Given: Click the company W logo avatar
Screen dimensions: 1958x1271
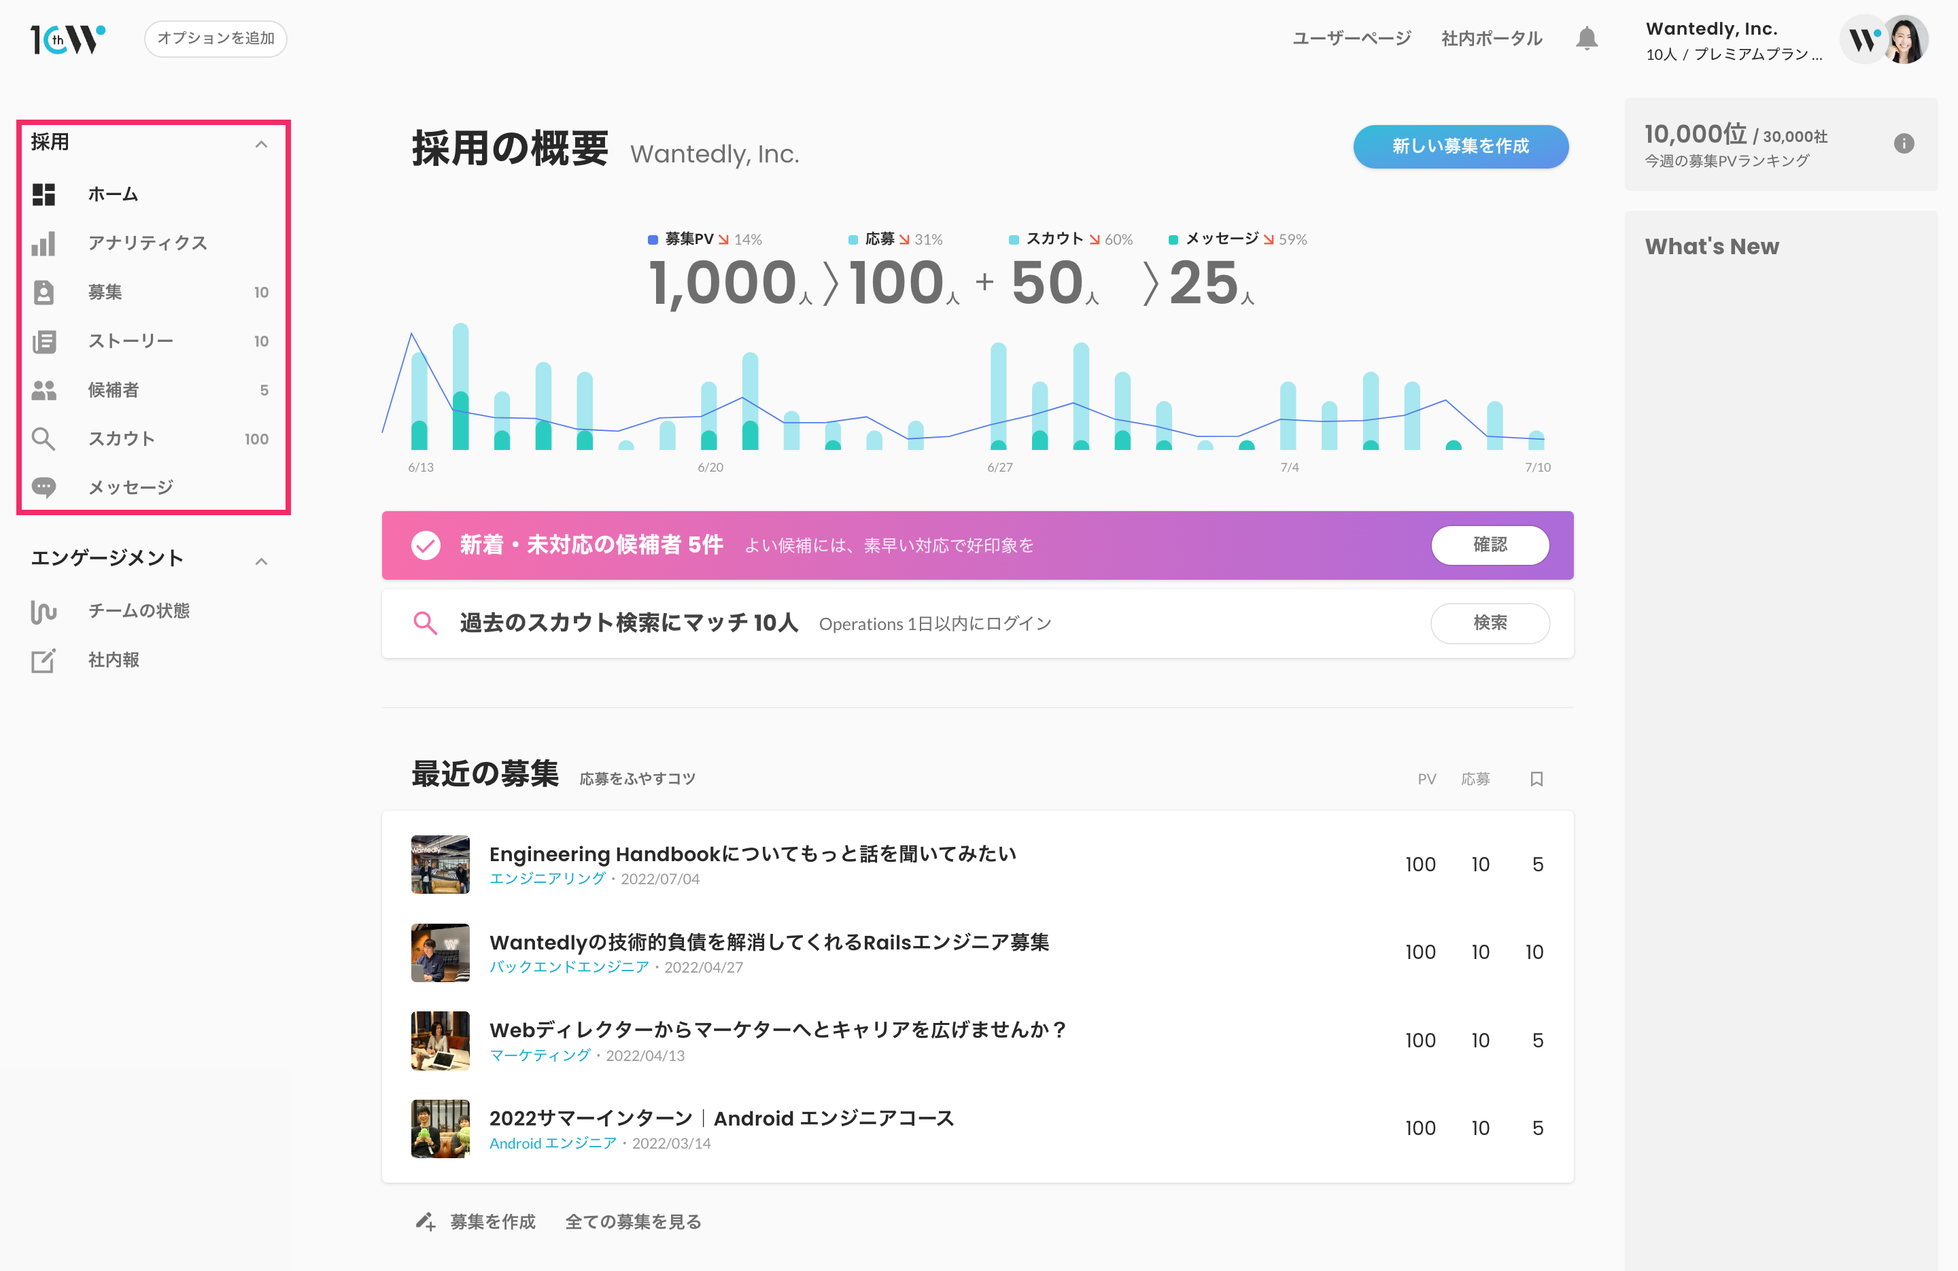Looking at the screenshot, I should (1863, 39).
